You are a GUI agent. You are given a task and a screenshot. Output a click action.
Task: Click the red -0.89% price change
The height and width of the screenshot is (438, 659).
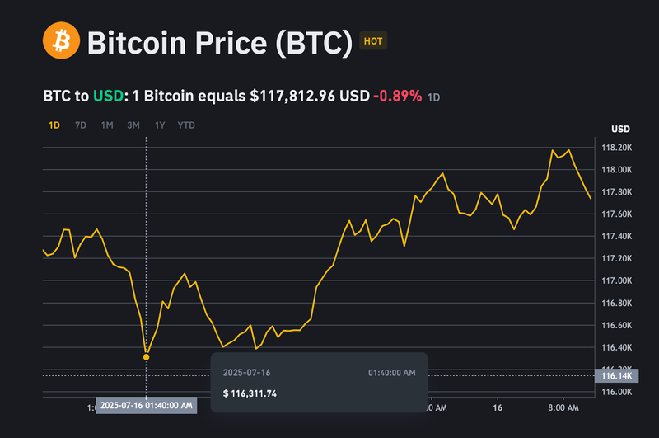397,96
